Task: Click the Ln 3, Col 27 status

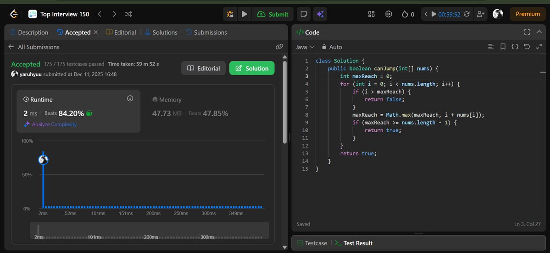Action: pyautogui.click(x=527, y=224)
